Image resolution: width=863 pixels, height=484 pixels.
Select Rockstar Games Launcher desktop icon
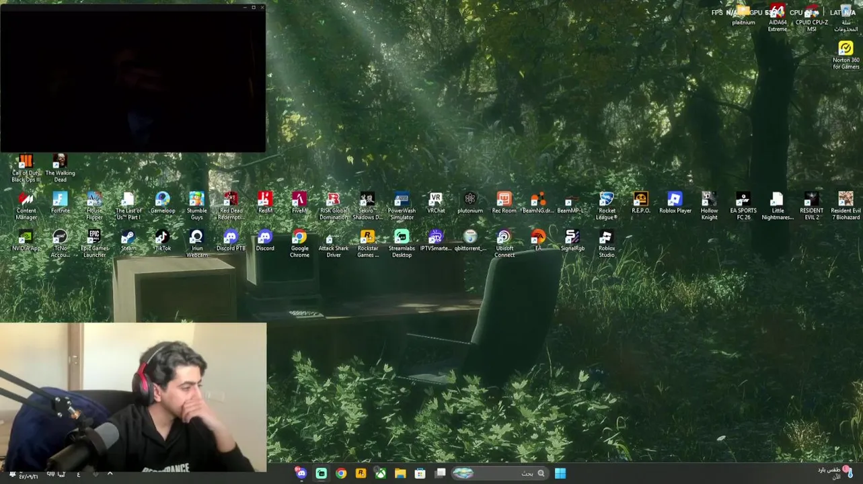(367, 243)
